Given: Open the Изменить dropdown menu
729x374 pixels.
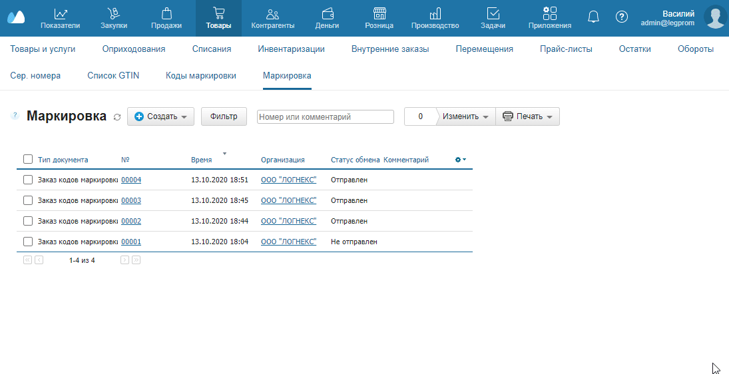Looking at the screenshot, I should 465,116.
